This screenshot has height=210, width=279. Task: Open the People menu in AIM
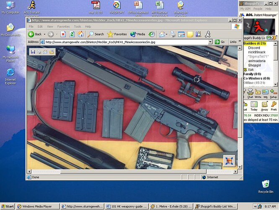click(x=258, y=8)
